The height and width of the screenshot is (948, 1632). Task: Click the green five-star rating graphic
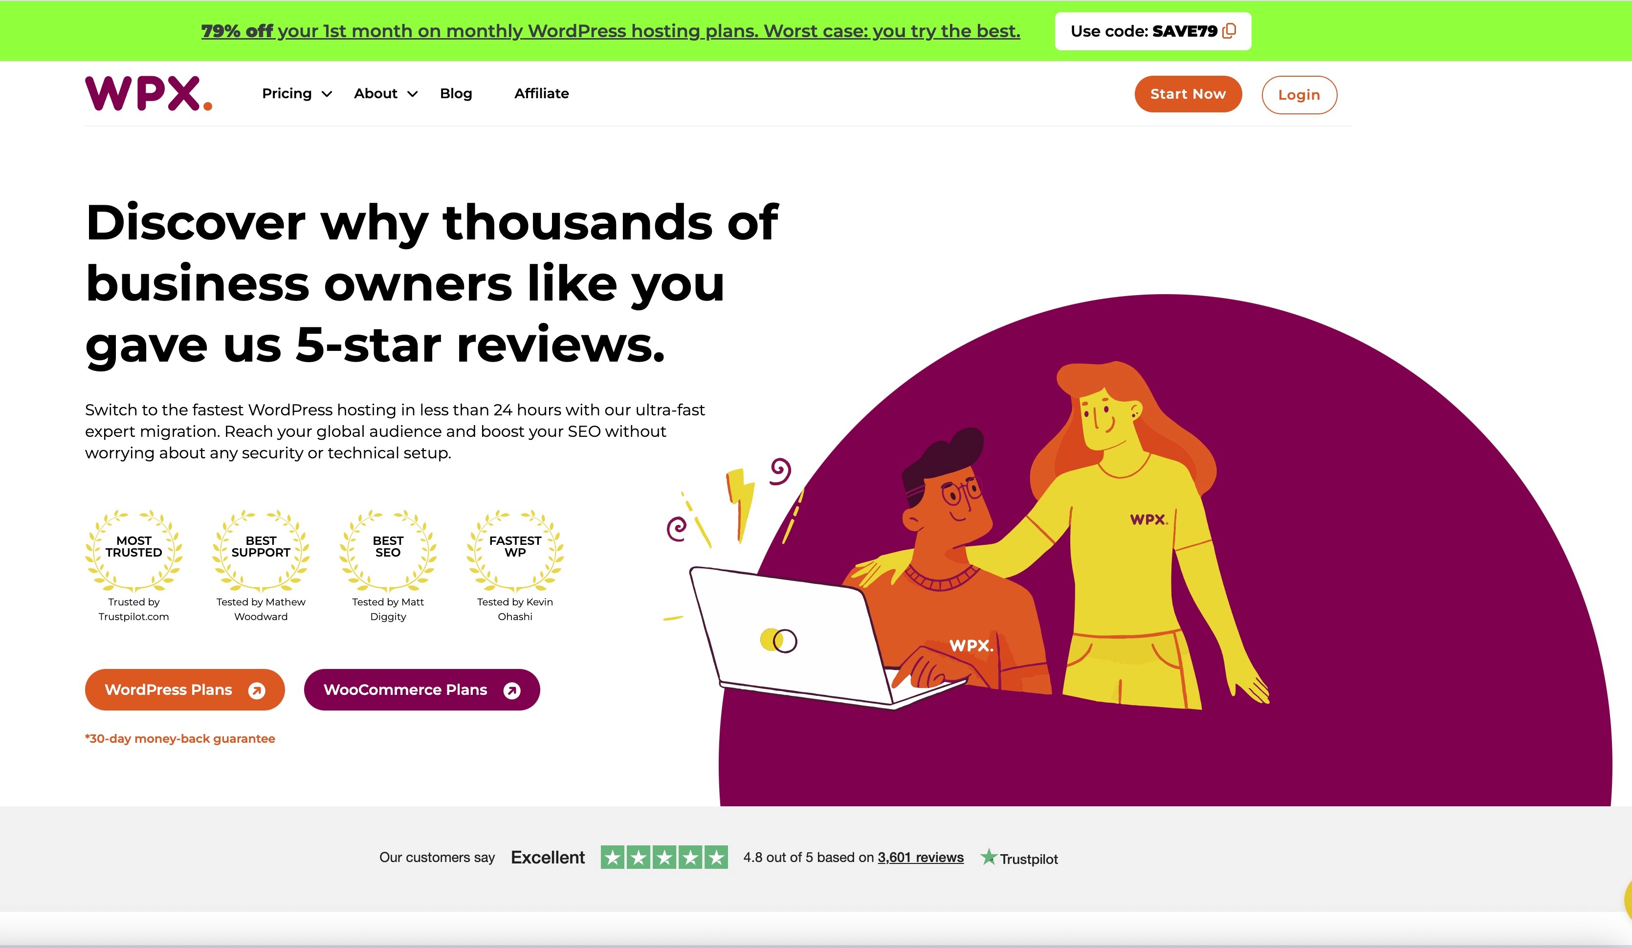point(664,858)
